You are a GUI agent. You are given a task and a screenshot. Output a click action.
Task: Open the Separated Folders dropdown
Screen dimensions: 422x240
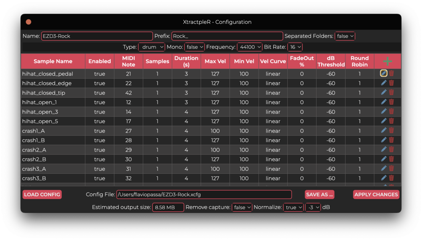(x=345, y=36)
